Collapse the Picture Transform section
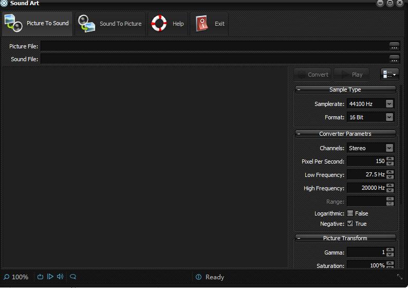408x288 pixels. (x=299, y=238)
